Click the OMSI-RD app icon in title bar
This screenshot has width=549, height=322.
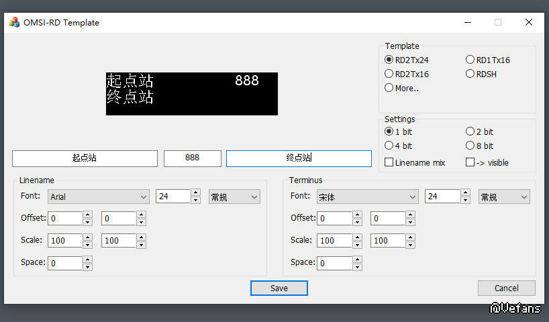[14, 22]
